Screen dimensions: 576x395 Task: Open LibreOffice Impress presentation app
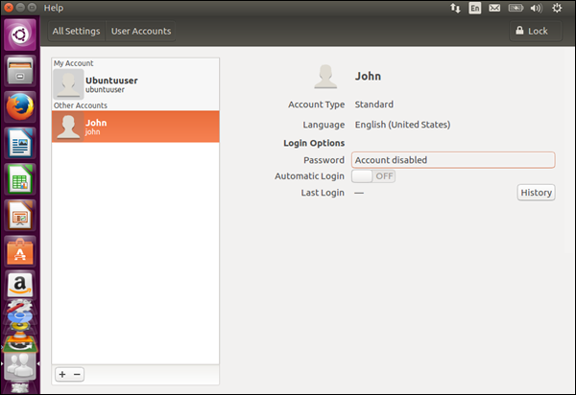point(19,215)
